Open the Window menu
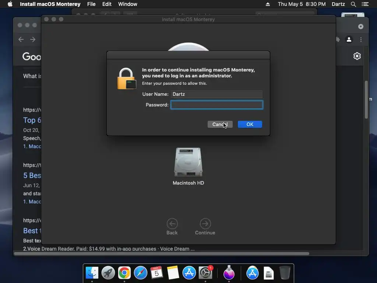The height and width of the screenshot is (283, 377). pos(128,4)
